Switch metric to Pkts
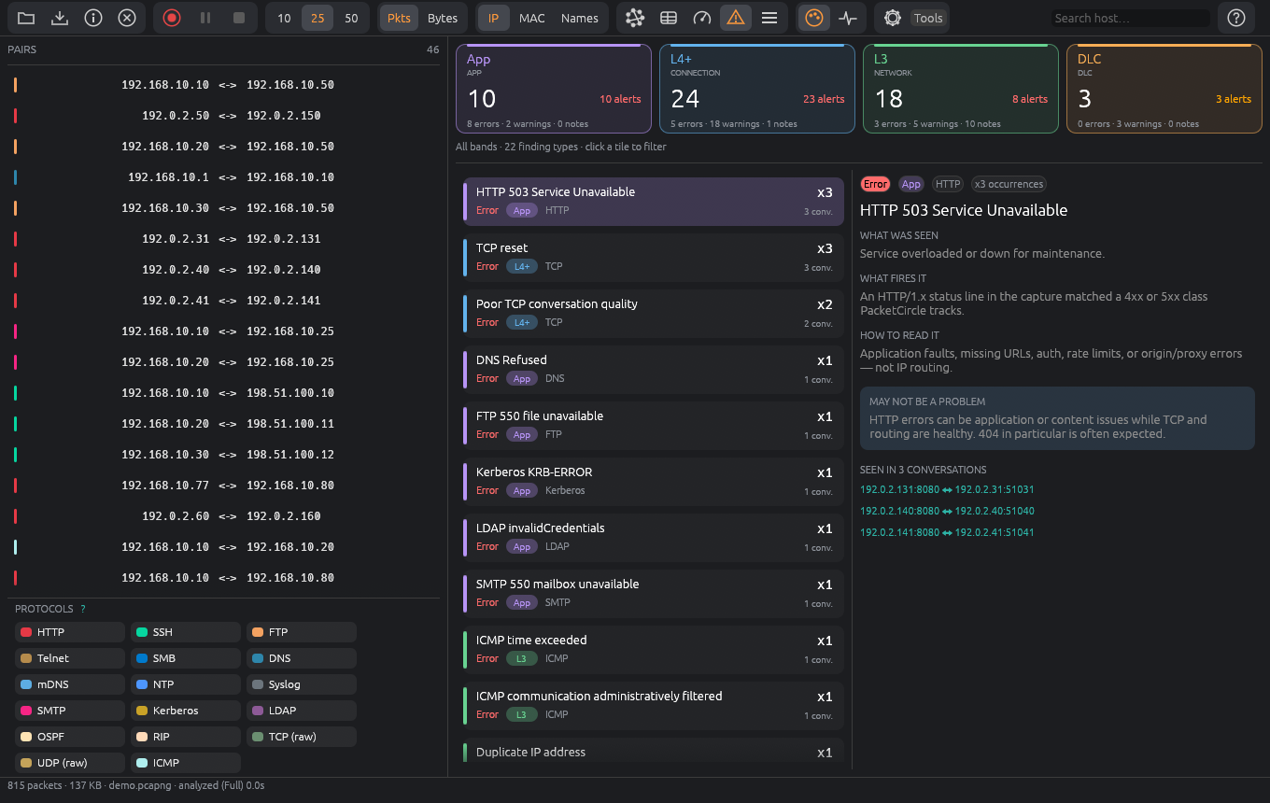 point(399,18)
